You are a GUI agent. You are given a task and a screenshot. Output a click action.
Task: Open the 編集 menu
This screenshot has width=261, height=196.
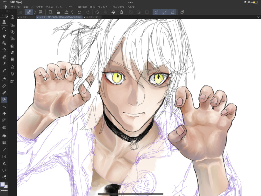(x=25, y=7)
